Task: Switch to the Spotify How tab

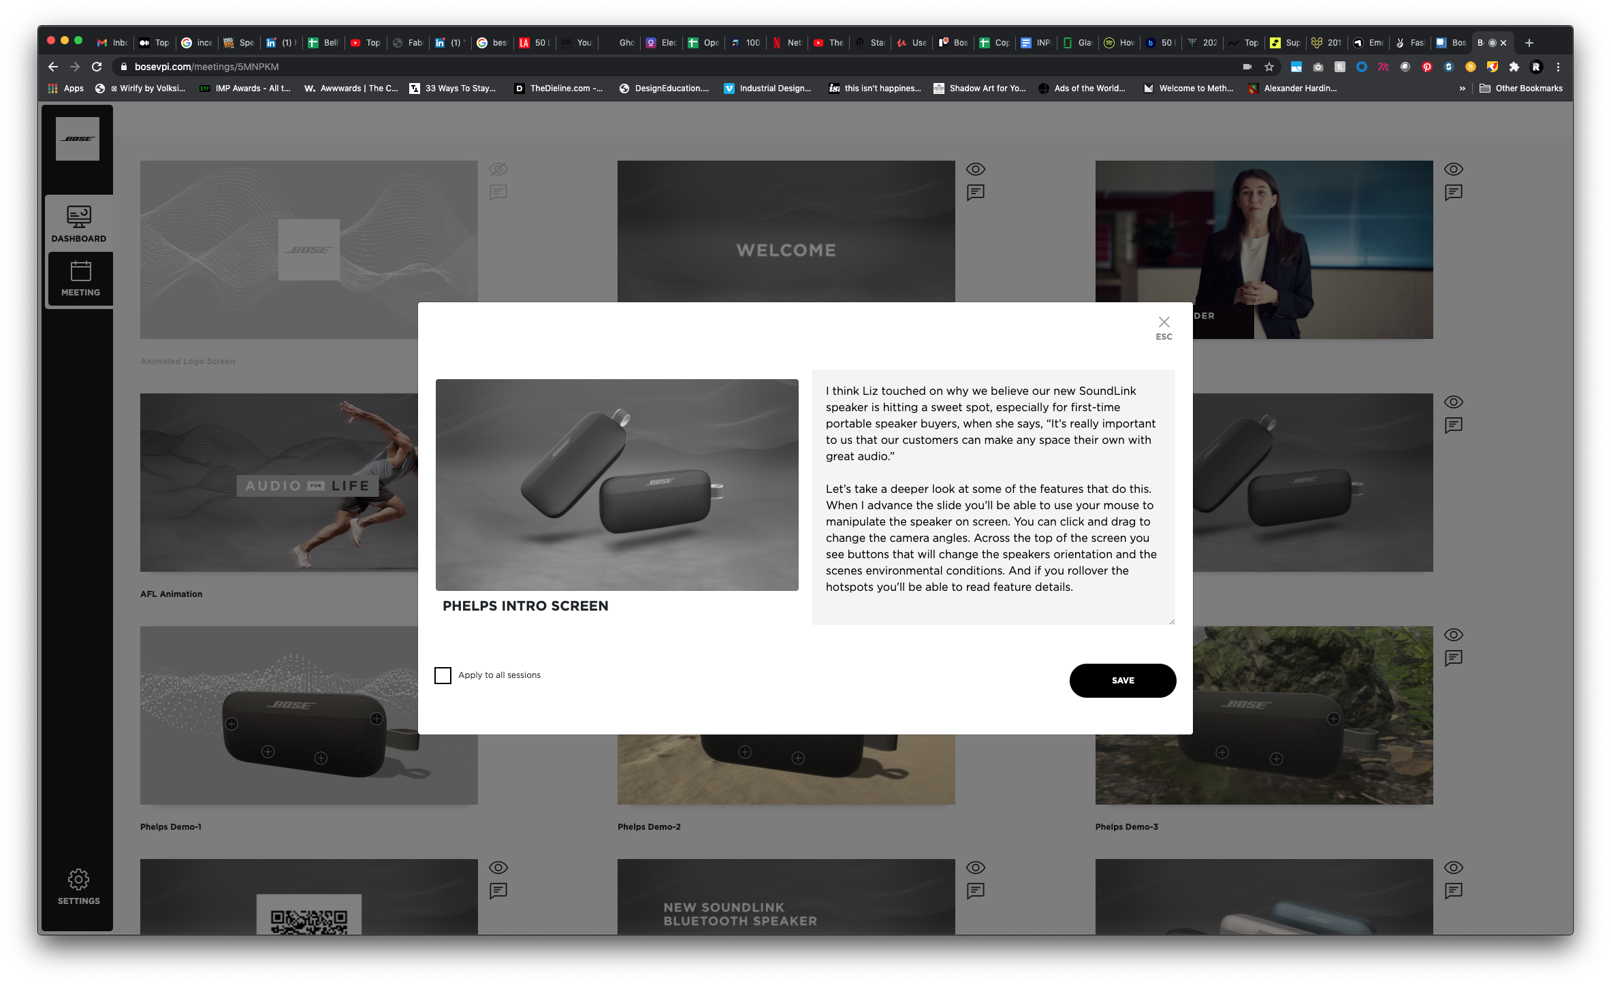Action: click(1119, 43)
